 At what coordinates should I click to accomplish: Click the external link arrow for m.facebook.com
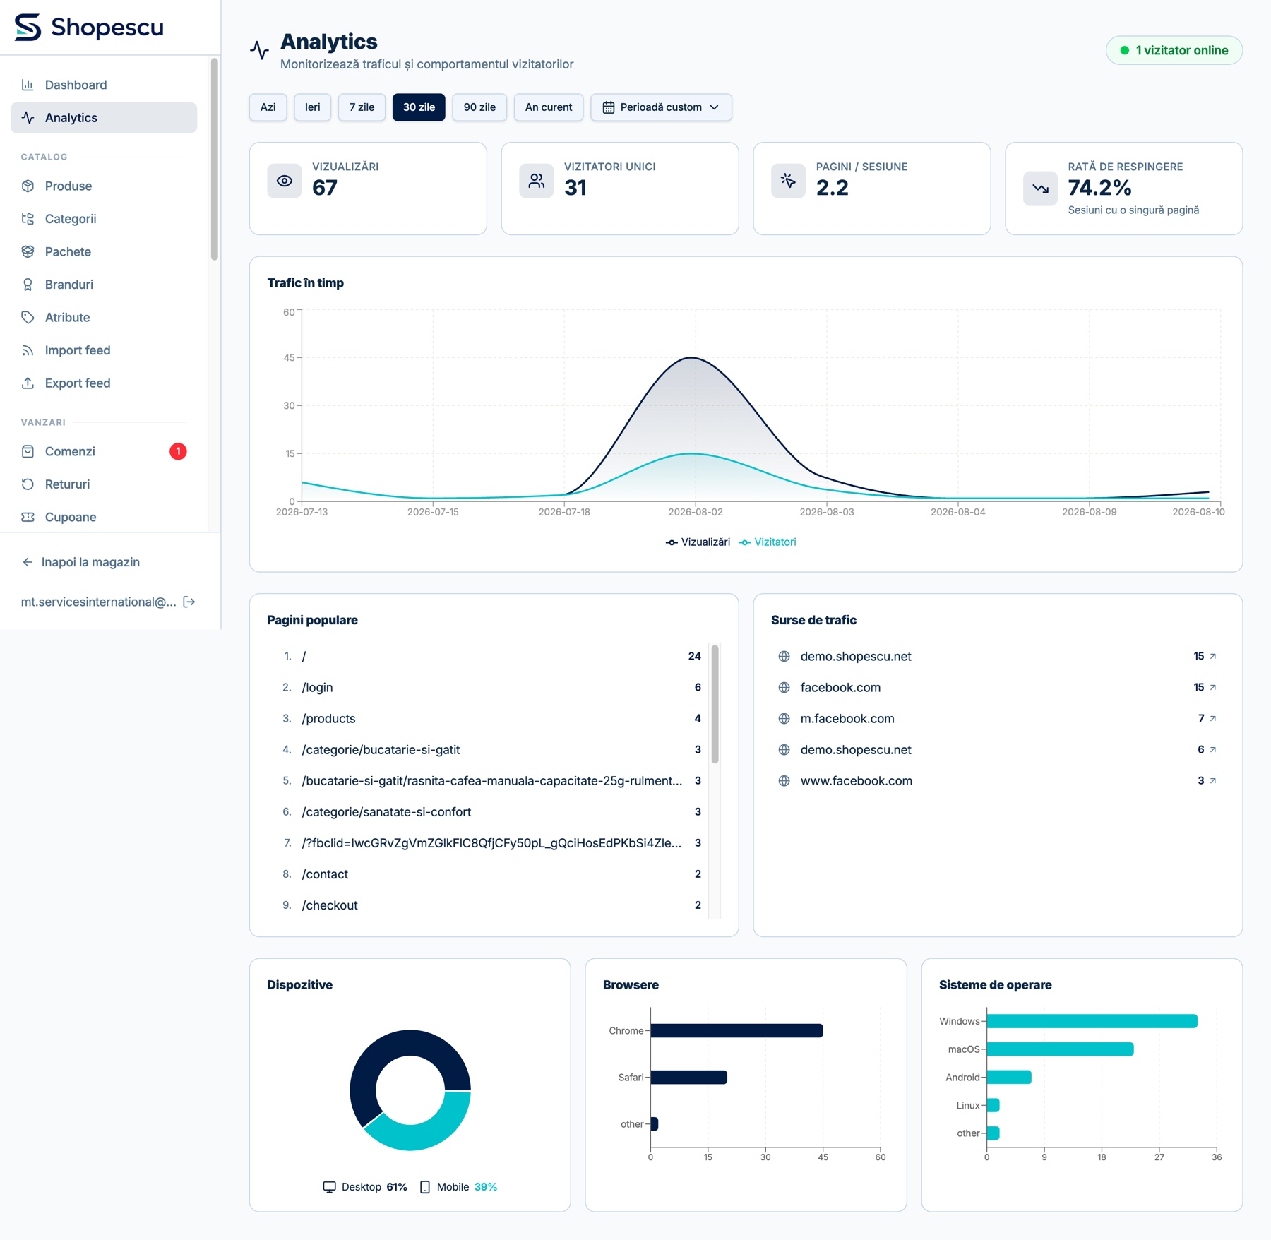click(1213, 718)
